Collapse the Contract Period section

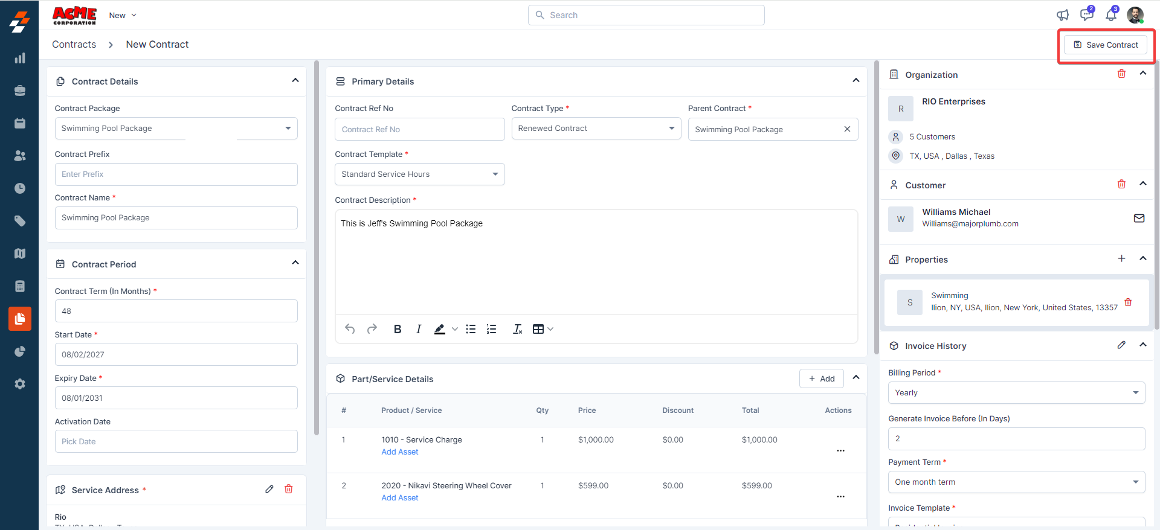[295, 263]
